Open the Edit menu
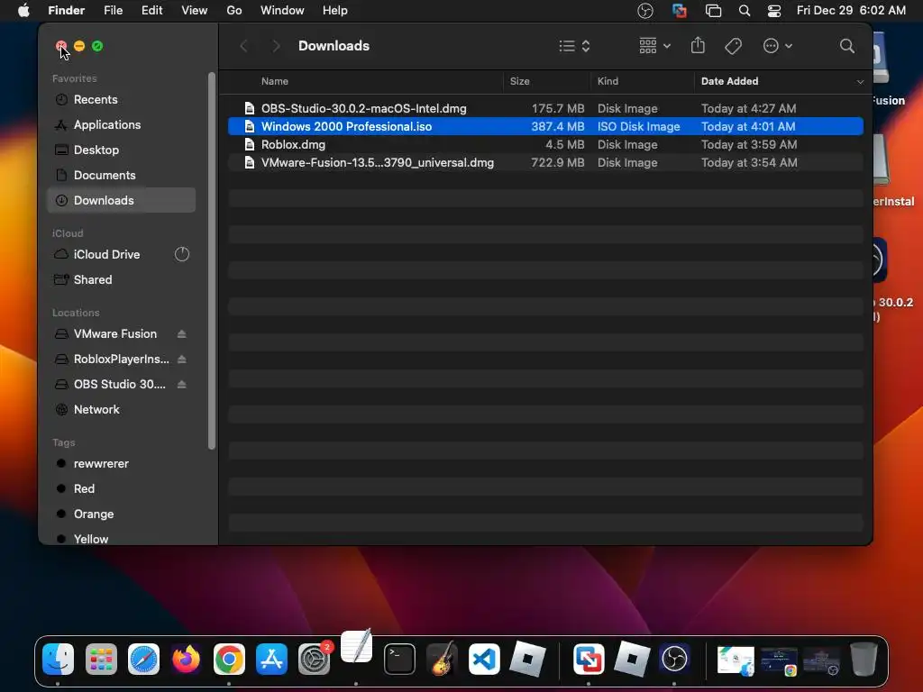This screenshot has height=692, width=923. (x=151, y=11)
